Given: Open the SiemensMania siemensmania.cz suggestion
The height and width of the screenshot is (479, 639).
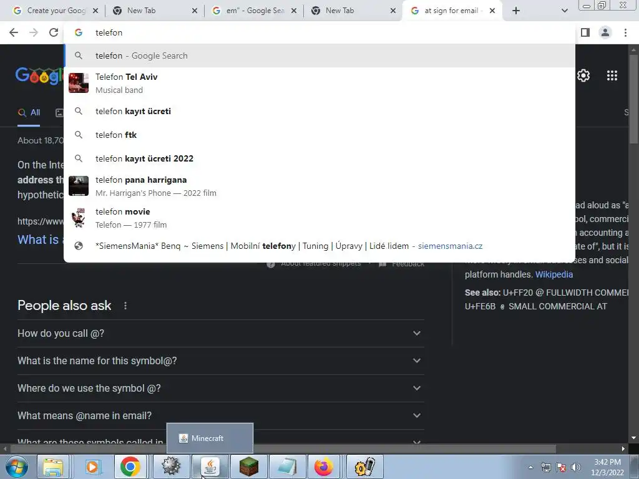Looking at the screenshot, I should click(x=319, y=246).
